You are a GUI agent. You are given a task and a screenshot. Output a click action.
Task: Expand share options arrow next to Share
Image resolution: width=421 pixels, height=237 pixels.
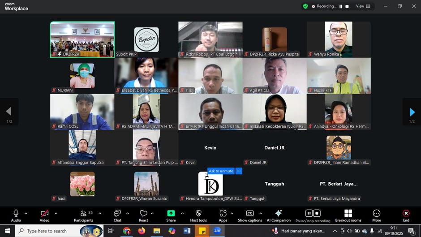[x=182, y=213]
